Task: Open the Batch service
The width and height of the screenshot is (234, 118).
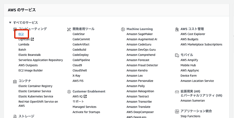Action: pos(22,50)
